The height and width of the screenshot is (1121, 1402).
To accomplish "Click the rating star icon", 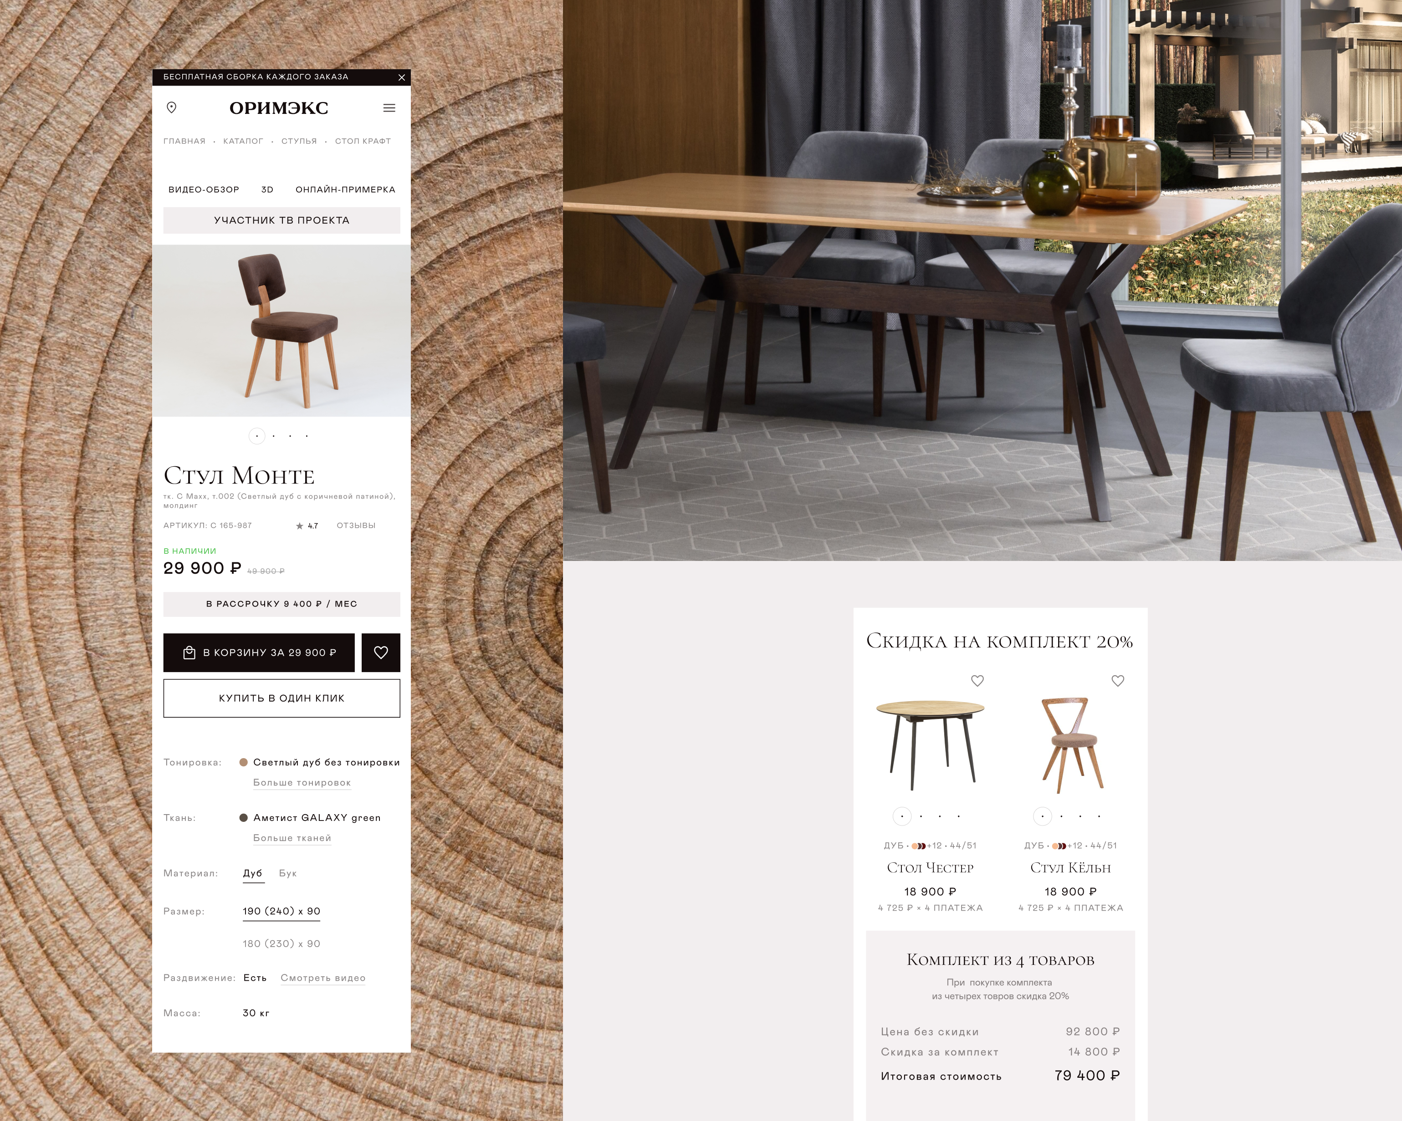I will click(300, 526).
